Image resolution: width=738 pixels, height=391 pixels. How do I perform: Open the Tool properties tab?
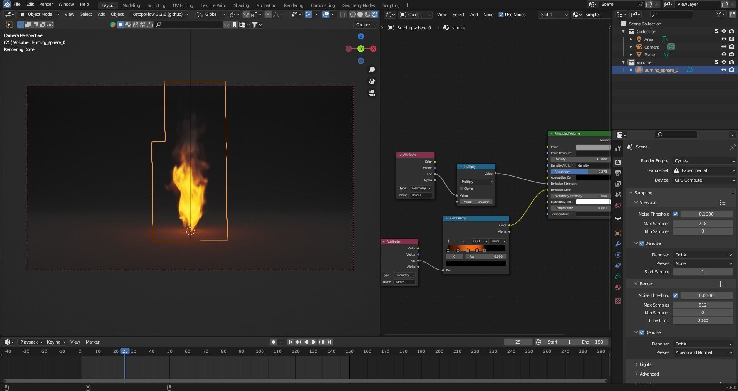(x=618, y=148)
